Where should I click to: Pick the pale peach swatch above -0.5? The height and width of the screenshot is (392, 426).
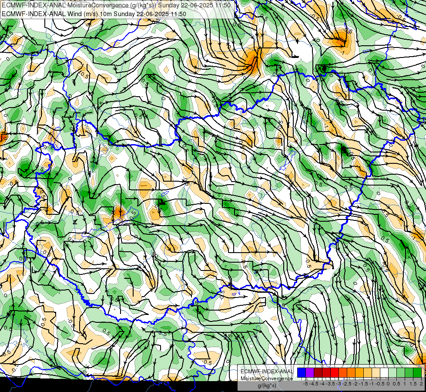point(376,373)
